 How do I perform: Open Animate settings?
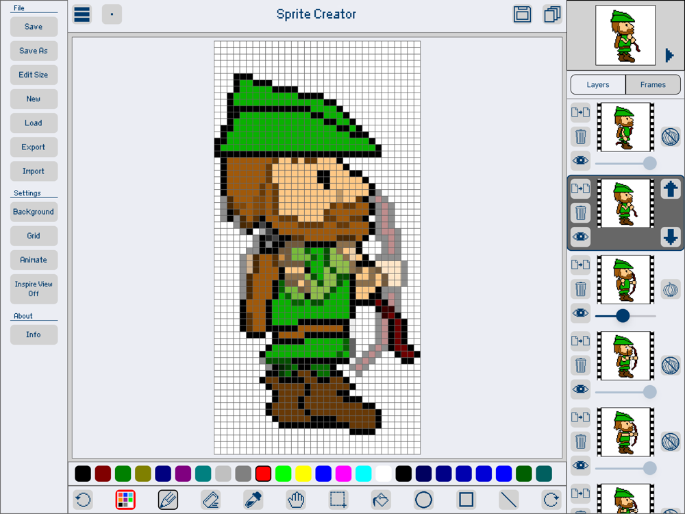[34, 260]
